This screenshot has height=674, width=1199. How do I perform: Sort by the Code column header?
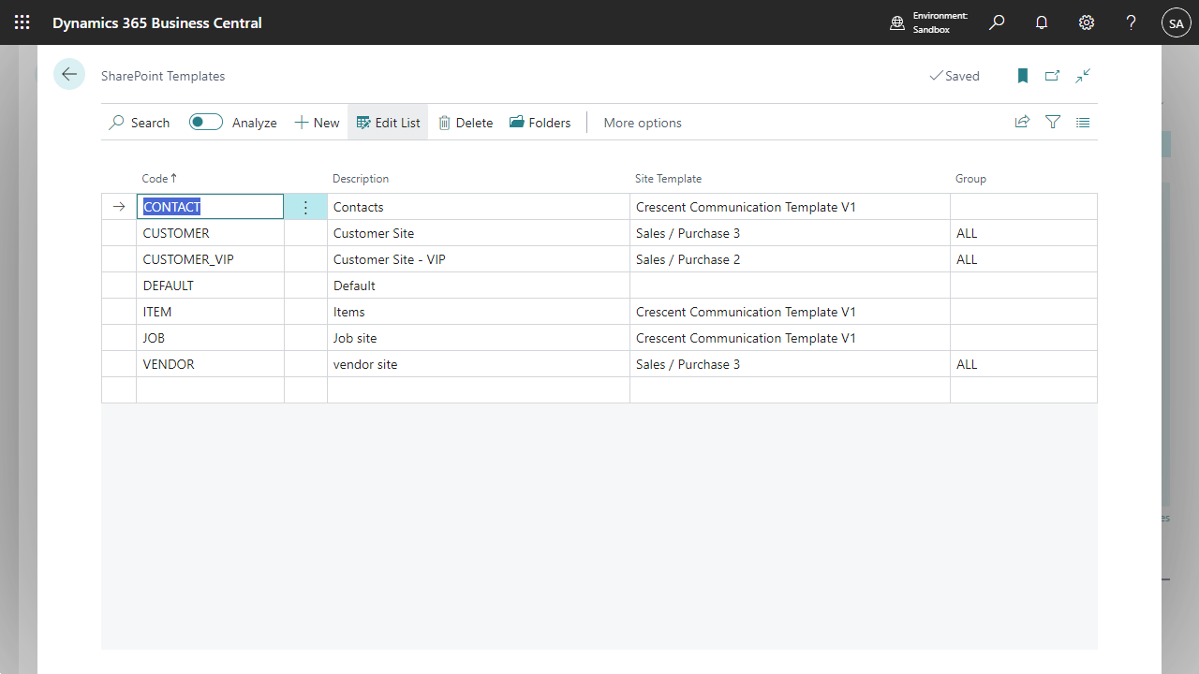pyautogui.click(x=159, y=179)
